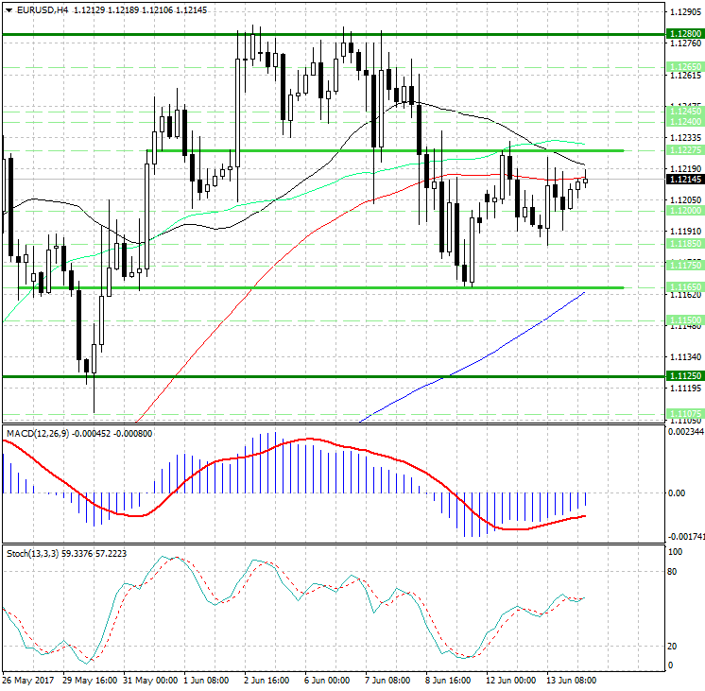Click the 1.12450 dashed level price tag

click(x=685, y=112)
